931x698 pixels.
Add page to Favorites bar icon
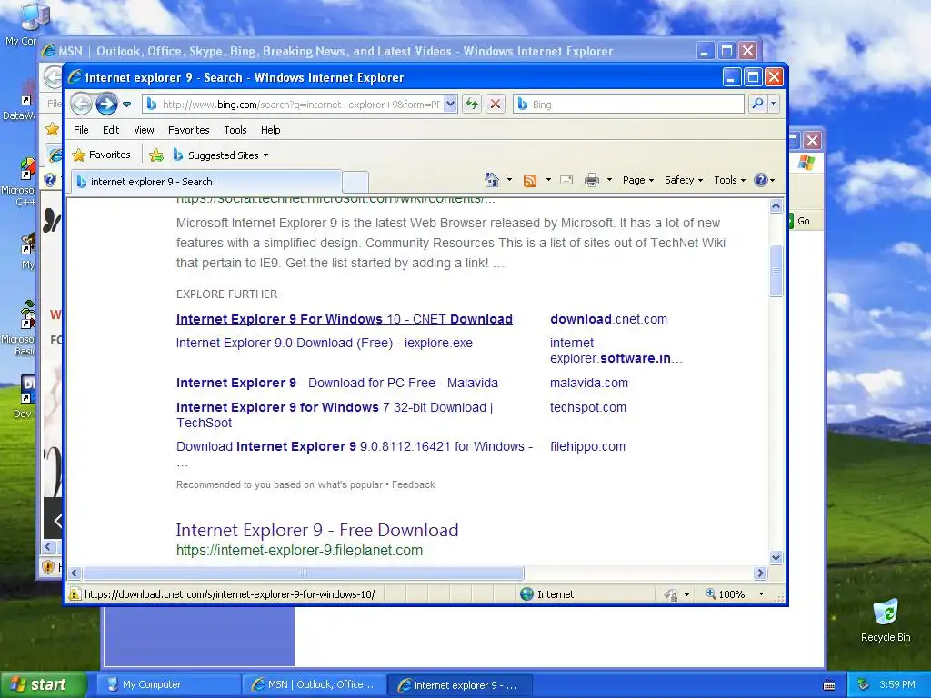(x=156, y=155)
